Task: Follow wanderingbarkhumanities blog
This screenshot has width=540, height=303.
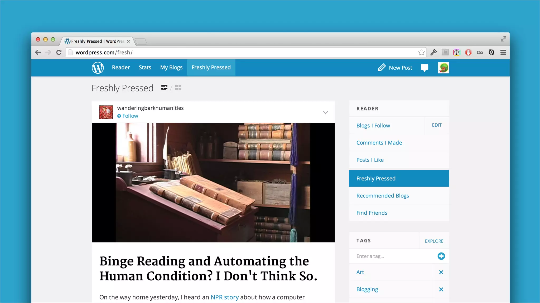Action: pos(128,116)
